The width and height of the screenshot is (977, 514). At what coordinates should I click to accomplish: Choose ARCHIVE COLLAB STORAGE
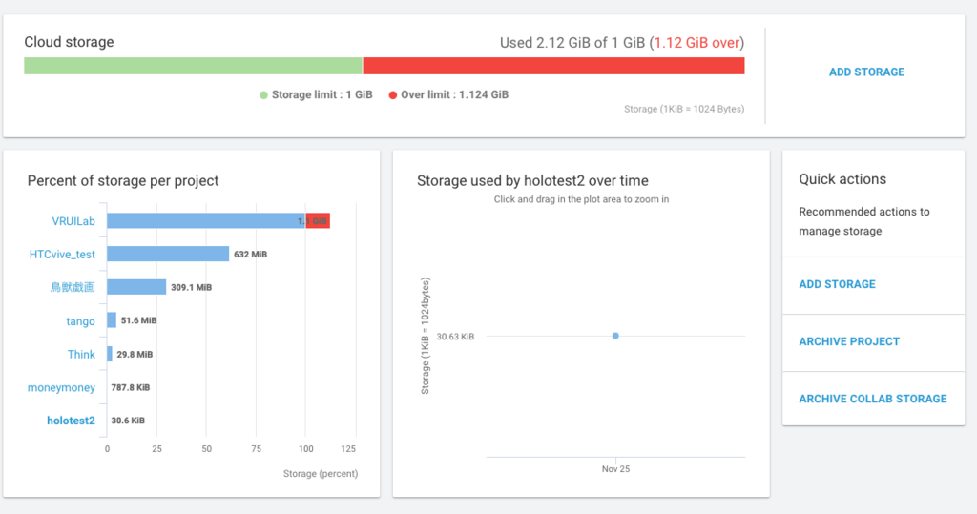click(872, 399)
